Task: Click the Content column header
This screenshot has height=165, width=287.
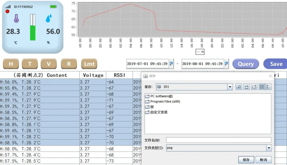Action: pos(40,75)
